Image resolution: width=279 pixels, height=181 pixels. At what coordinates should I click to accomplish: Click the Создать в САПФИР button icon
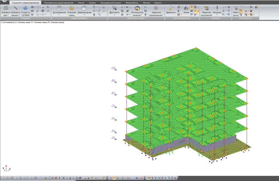coord(25,8)
